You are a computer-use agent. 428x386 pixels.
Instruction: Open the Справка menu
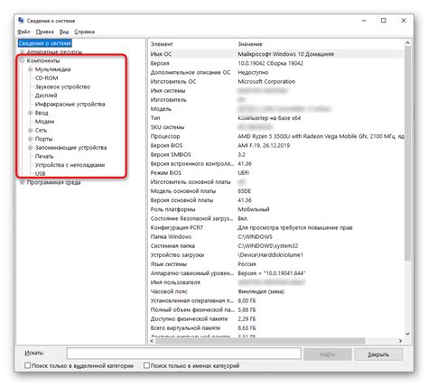tap(85, 32)
